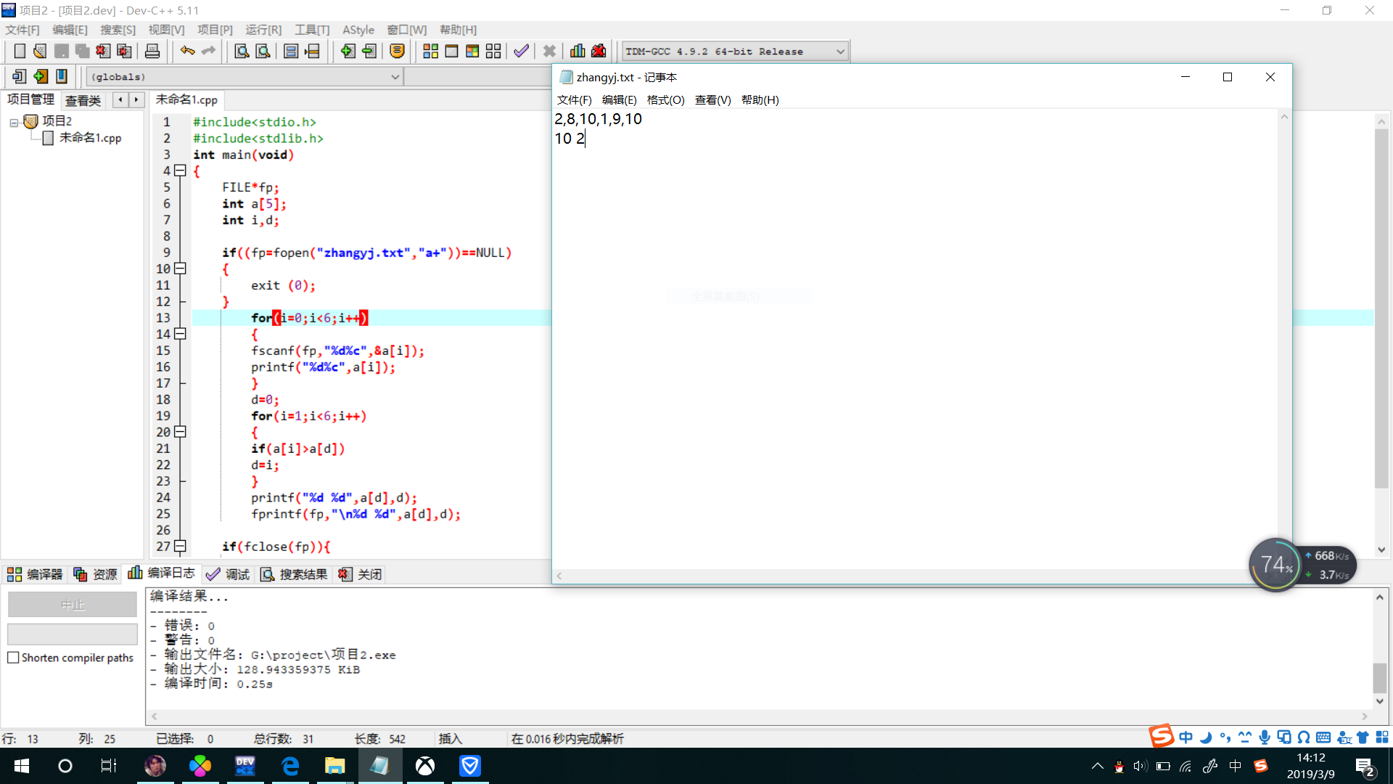Switch to the 搜索结果 bottom tab
This screenshot has height=784, width=1393.
[294, 574]
